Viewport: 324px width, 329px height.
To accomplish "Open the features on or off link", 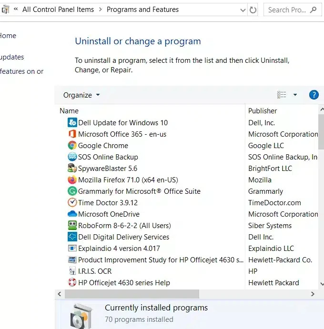I will pos(21,71).
